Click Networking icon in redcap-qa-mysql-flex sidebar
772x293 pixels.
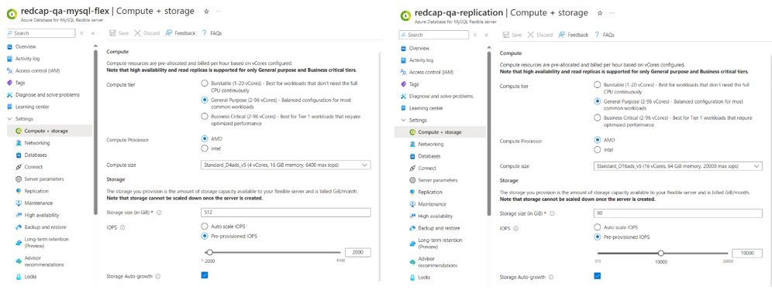tap(19, 143)
